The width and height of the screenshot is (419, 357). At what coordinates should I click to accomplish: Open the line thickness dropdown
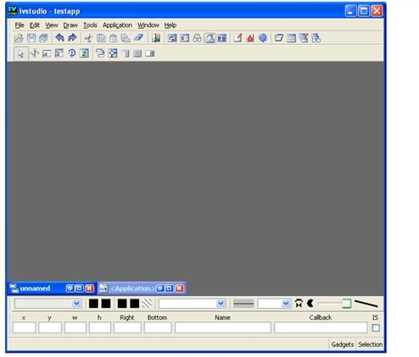pos(286,304)
